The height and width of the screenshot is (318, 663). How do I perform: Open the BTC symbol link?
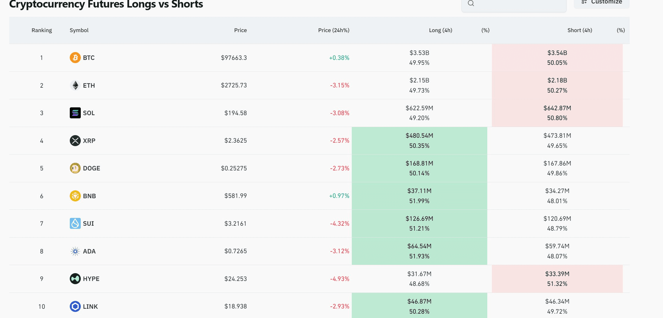pos(89,58)
